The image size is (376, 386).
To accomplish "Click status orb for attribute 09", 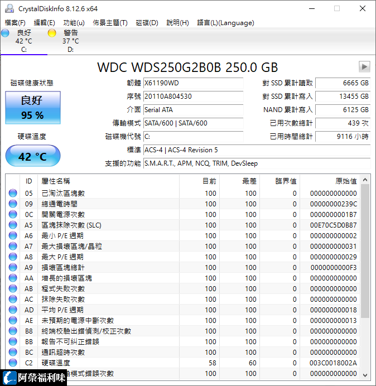I will (13, 204).
